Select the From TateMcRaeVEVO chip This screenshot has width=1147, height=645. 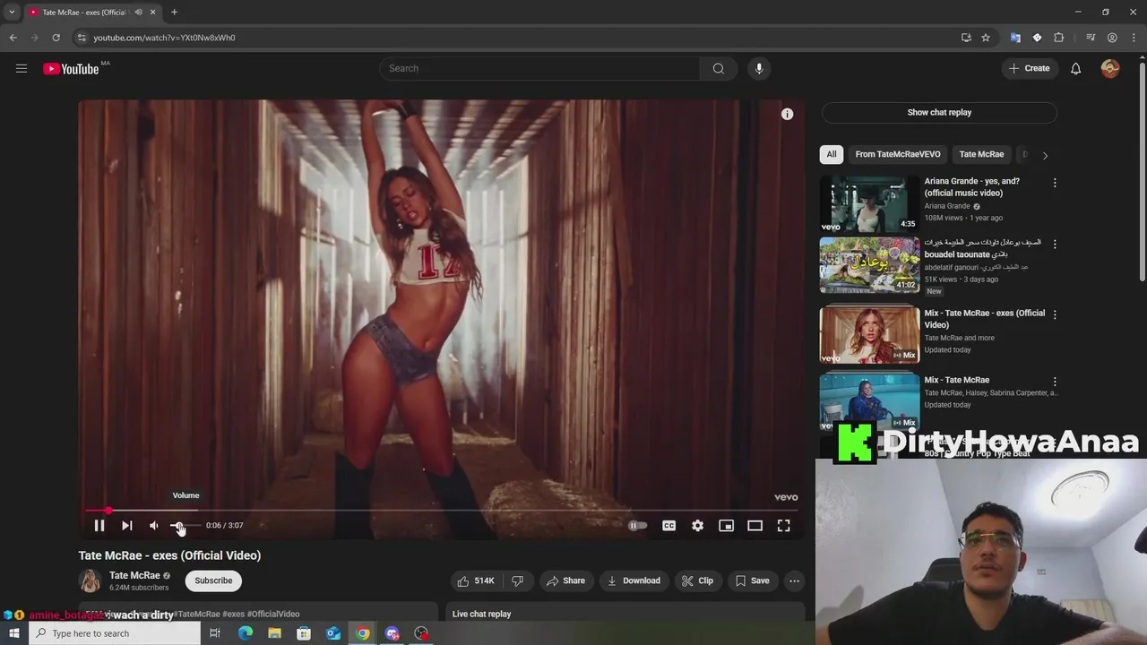pos(898,154)
